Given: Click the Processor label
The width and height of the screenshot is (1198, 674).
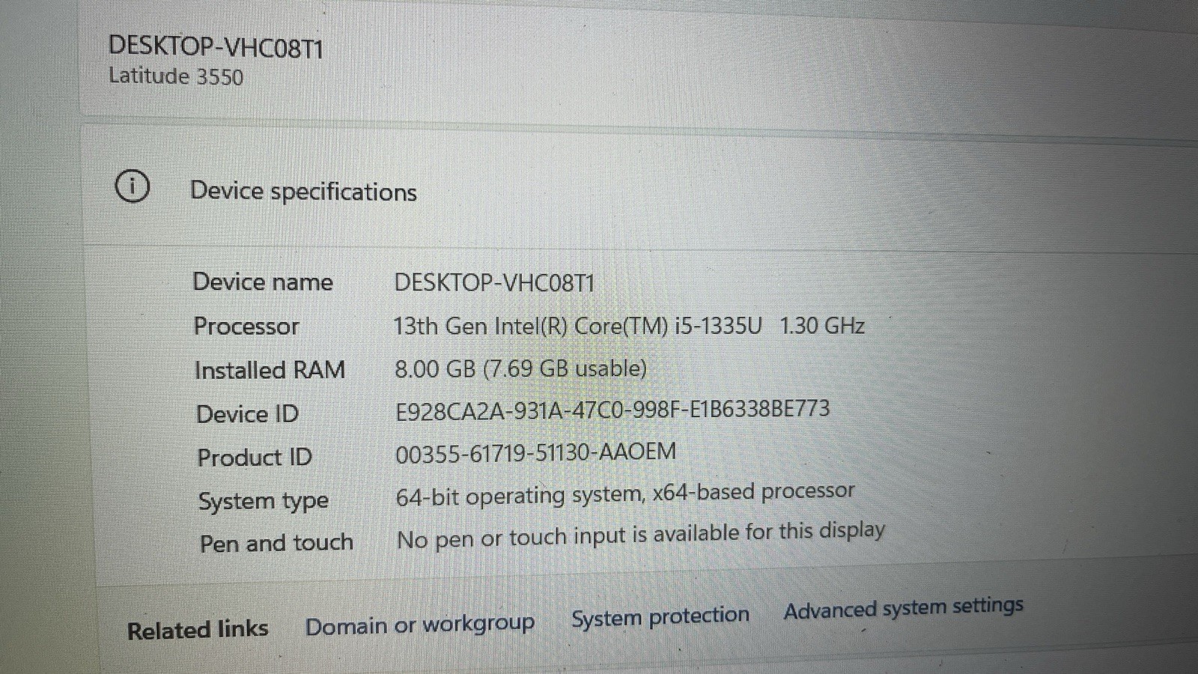Looking at the screenshot, I should (x=246, y=327).
